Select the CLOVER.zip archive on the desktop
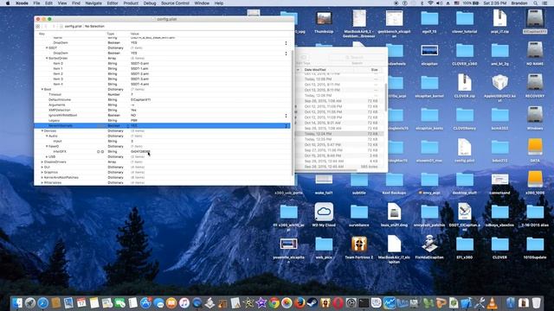Image resolution: width=554 pixels, height=311 pixels. 464,86
